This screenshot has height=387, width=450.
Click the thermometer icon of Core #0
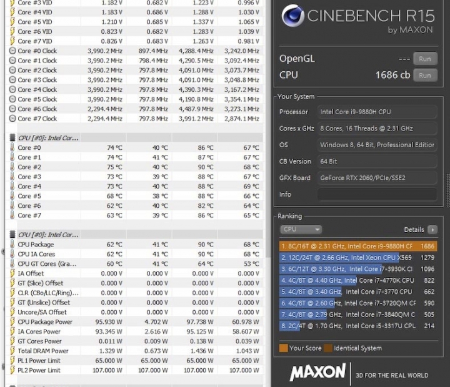pyautogui.click(x=12, y=148)
